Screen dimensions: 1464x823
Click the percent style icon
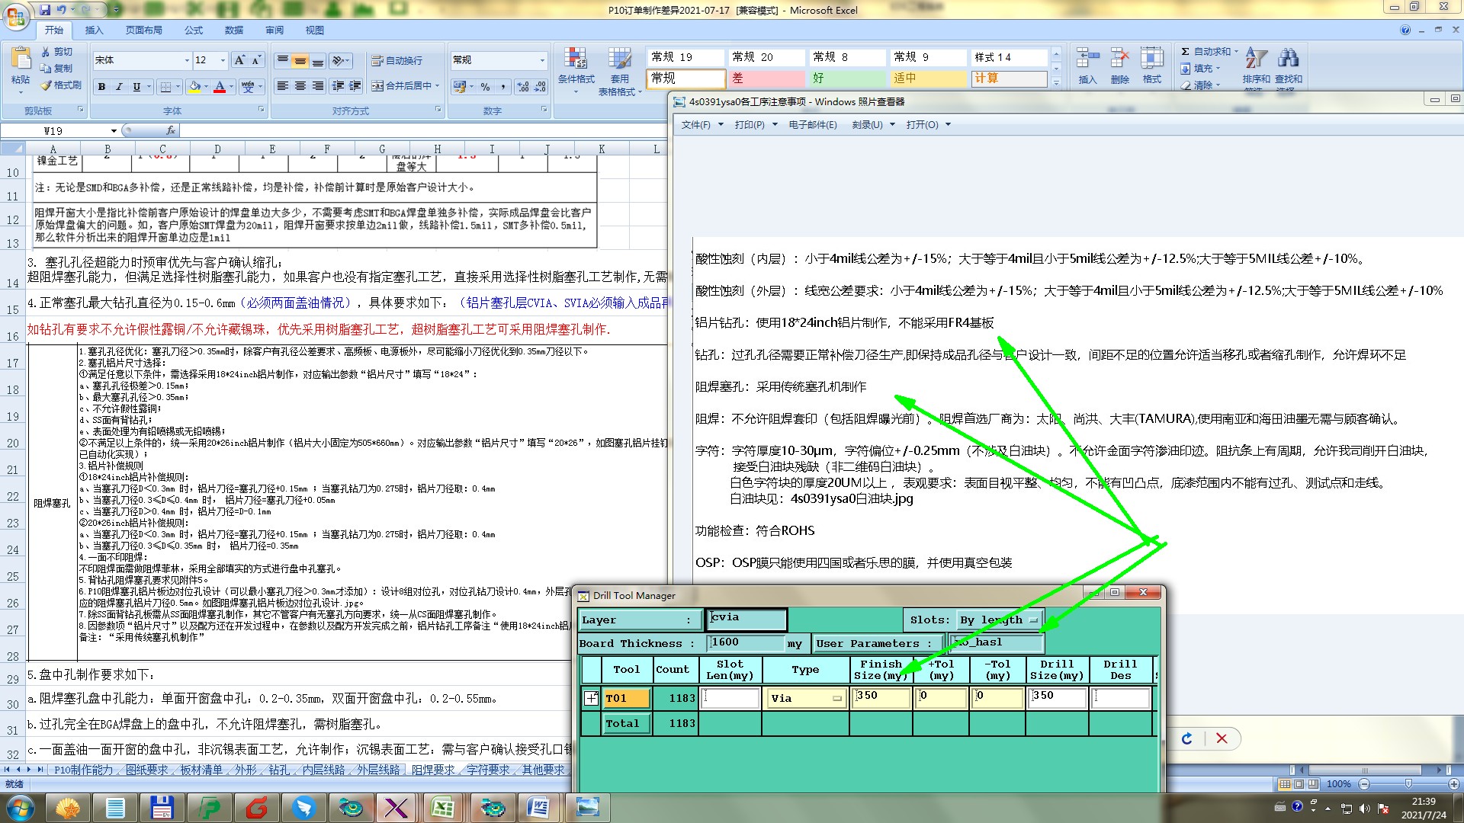click(x=485, y=87)
